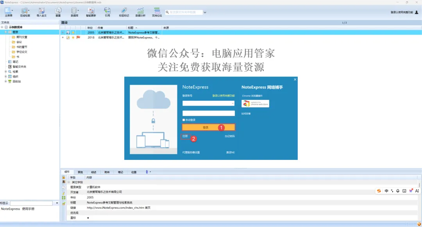Screen dimensions: 422x227
Task: Switch to the 笔记 notes tab
Action: tap(120, 172)
